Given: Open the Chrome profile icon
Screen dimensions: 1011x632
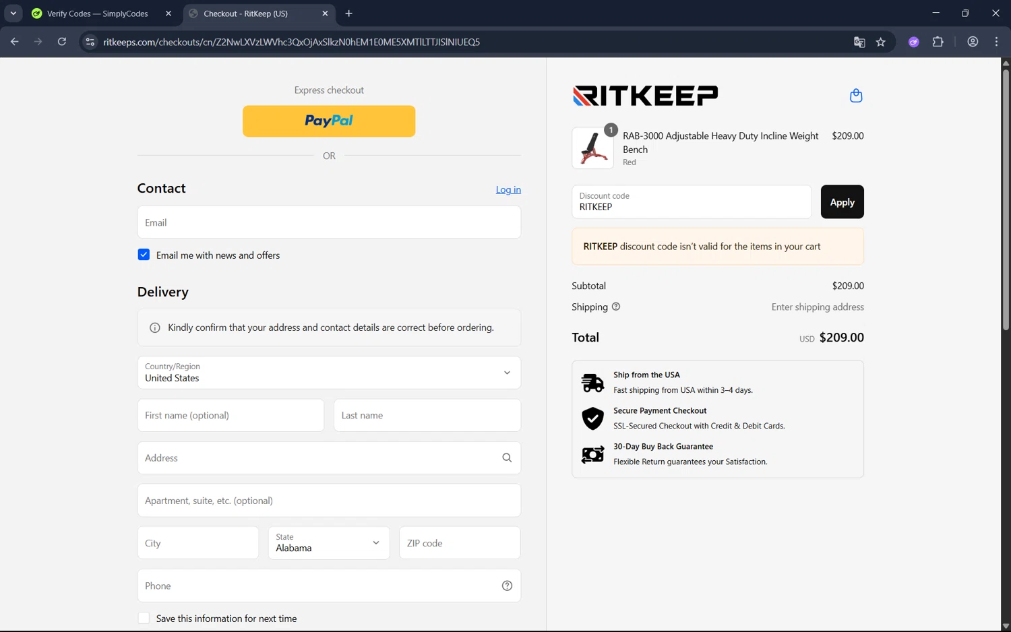Looking at the screenshot, I should (x=973, y=42).
